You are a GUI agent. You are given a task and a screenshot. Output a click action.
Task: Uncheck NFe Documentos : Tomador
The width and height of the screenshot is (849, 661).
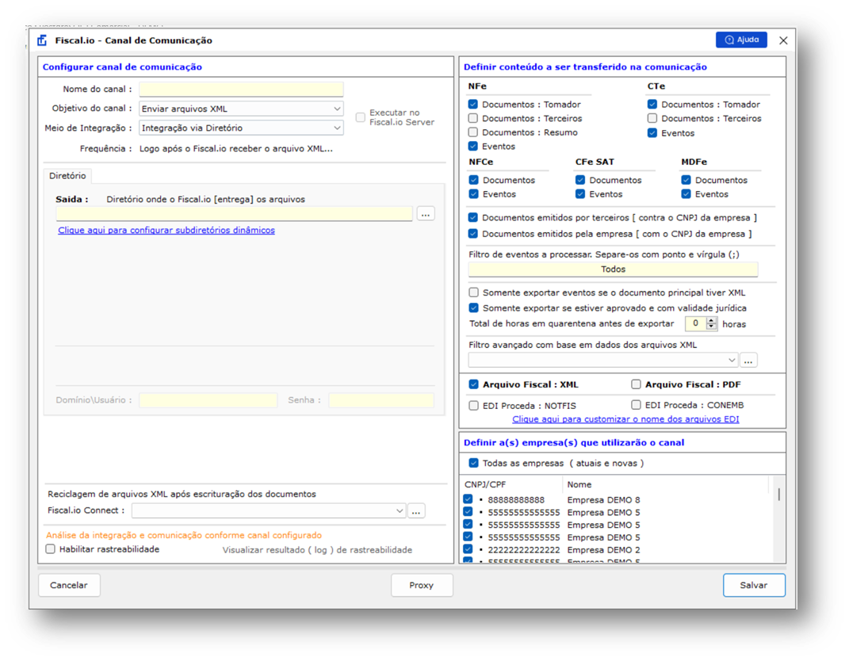[x=473, y=104]
